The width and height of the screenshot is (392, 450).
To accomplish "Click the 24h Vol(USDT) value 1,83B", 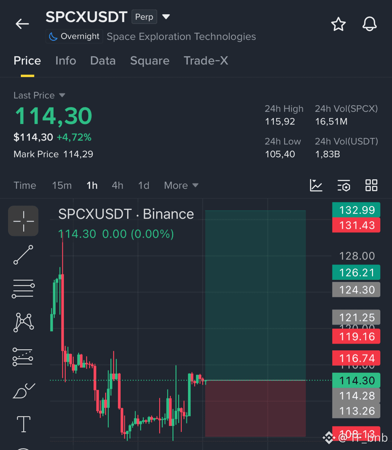I will tap(328, 154).
